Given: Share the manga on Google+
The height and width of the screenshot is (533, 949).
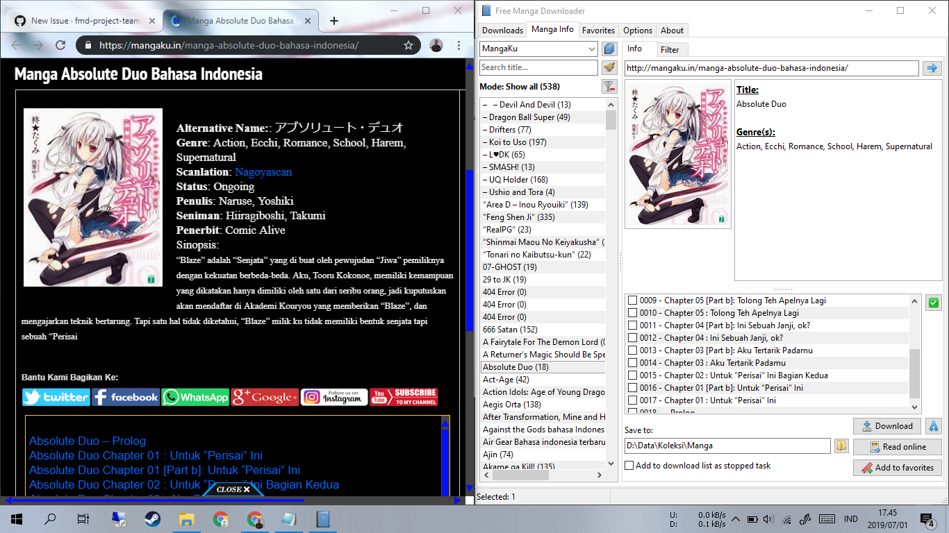Looking at the screenshot, I should click(x=265, y=397).
